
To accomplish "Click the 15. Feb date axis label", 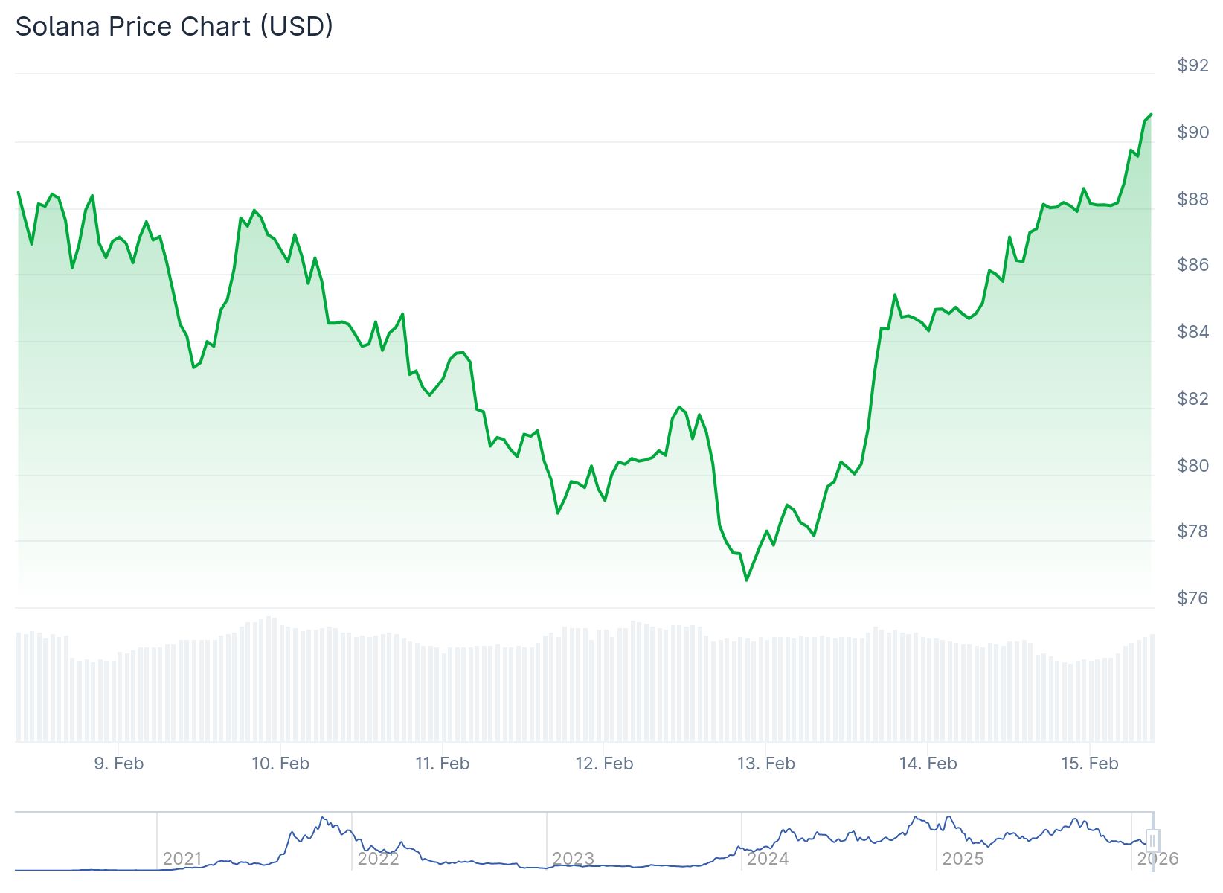I will coord(1090,764).
